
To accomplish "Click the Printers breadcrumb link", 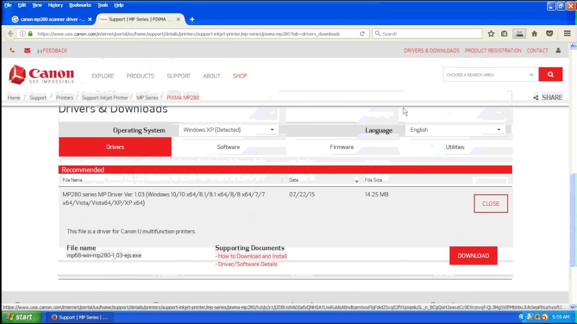I will click(64, 98).
